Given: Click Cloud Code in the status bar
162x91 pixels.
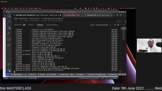Looking at the screenshot, I should click(63, 74).
